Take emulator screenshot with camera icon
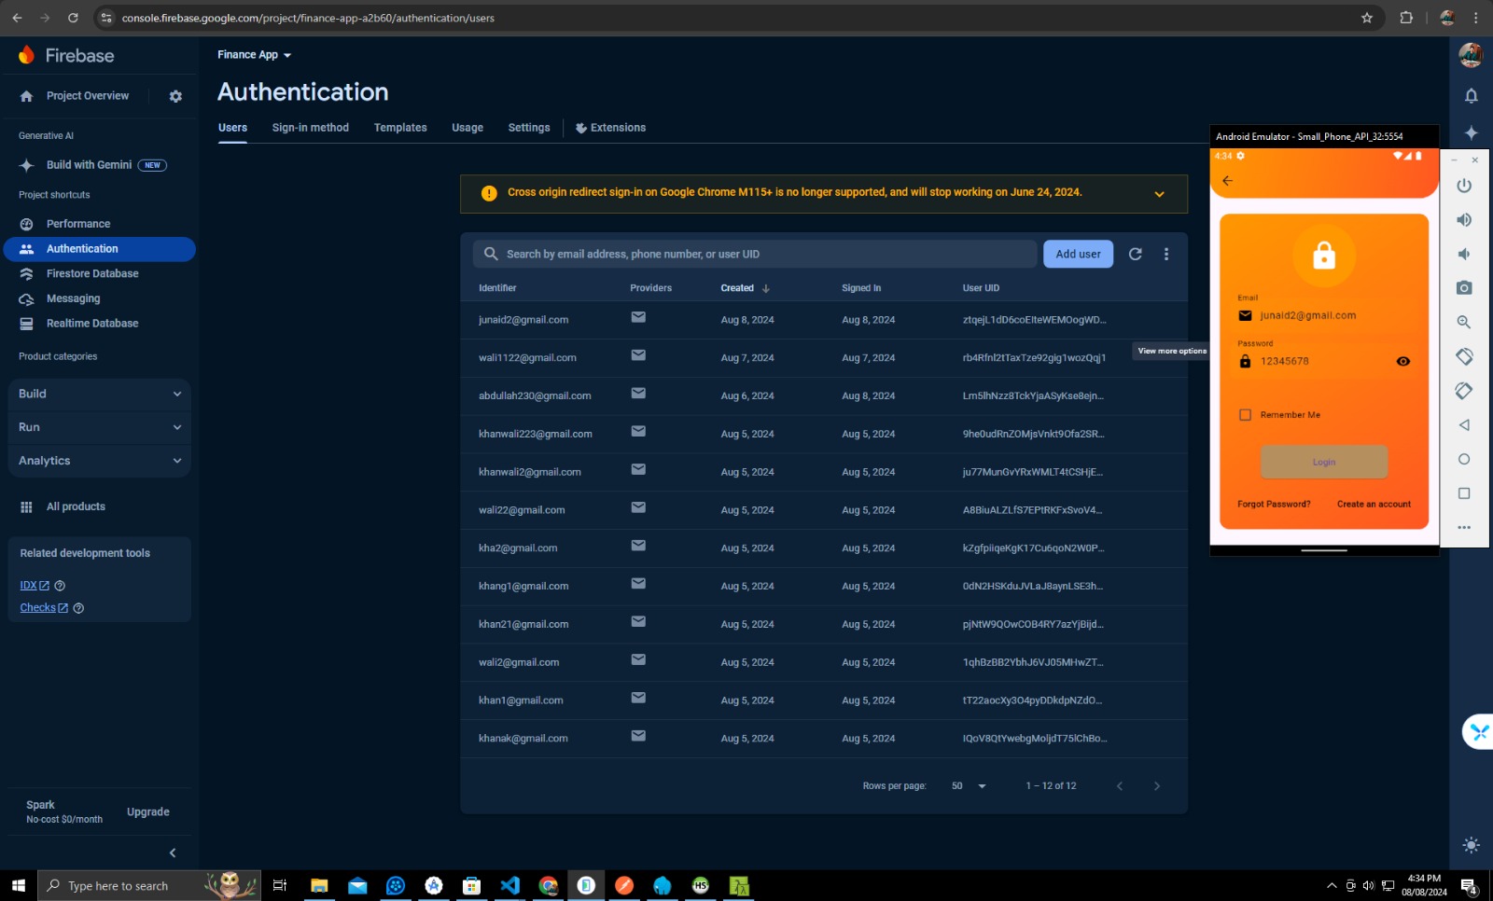Image resolution: width=1493 pixels, height=901 pixels. [x=1464, y=288]
